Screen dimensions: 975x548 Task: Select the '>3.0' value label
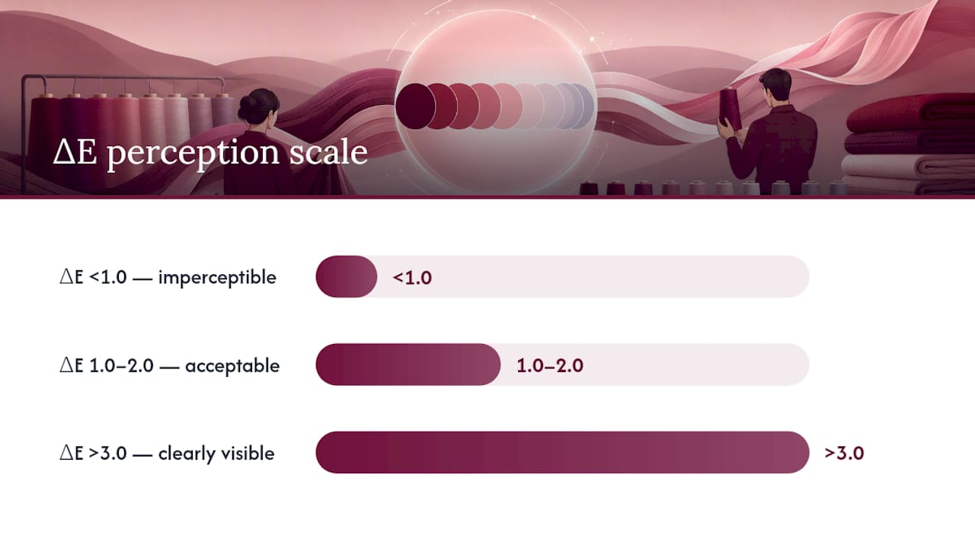pos(844,453)
